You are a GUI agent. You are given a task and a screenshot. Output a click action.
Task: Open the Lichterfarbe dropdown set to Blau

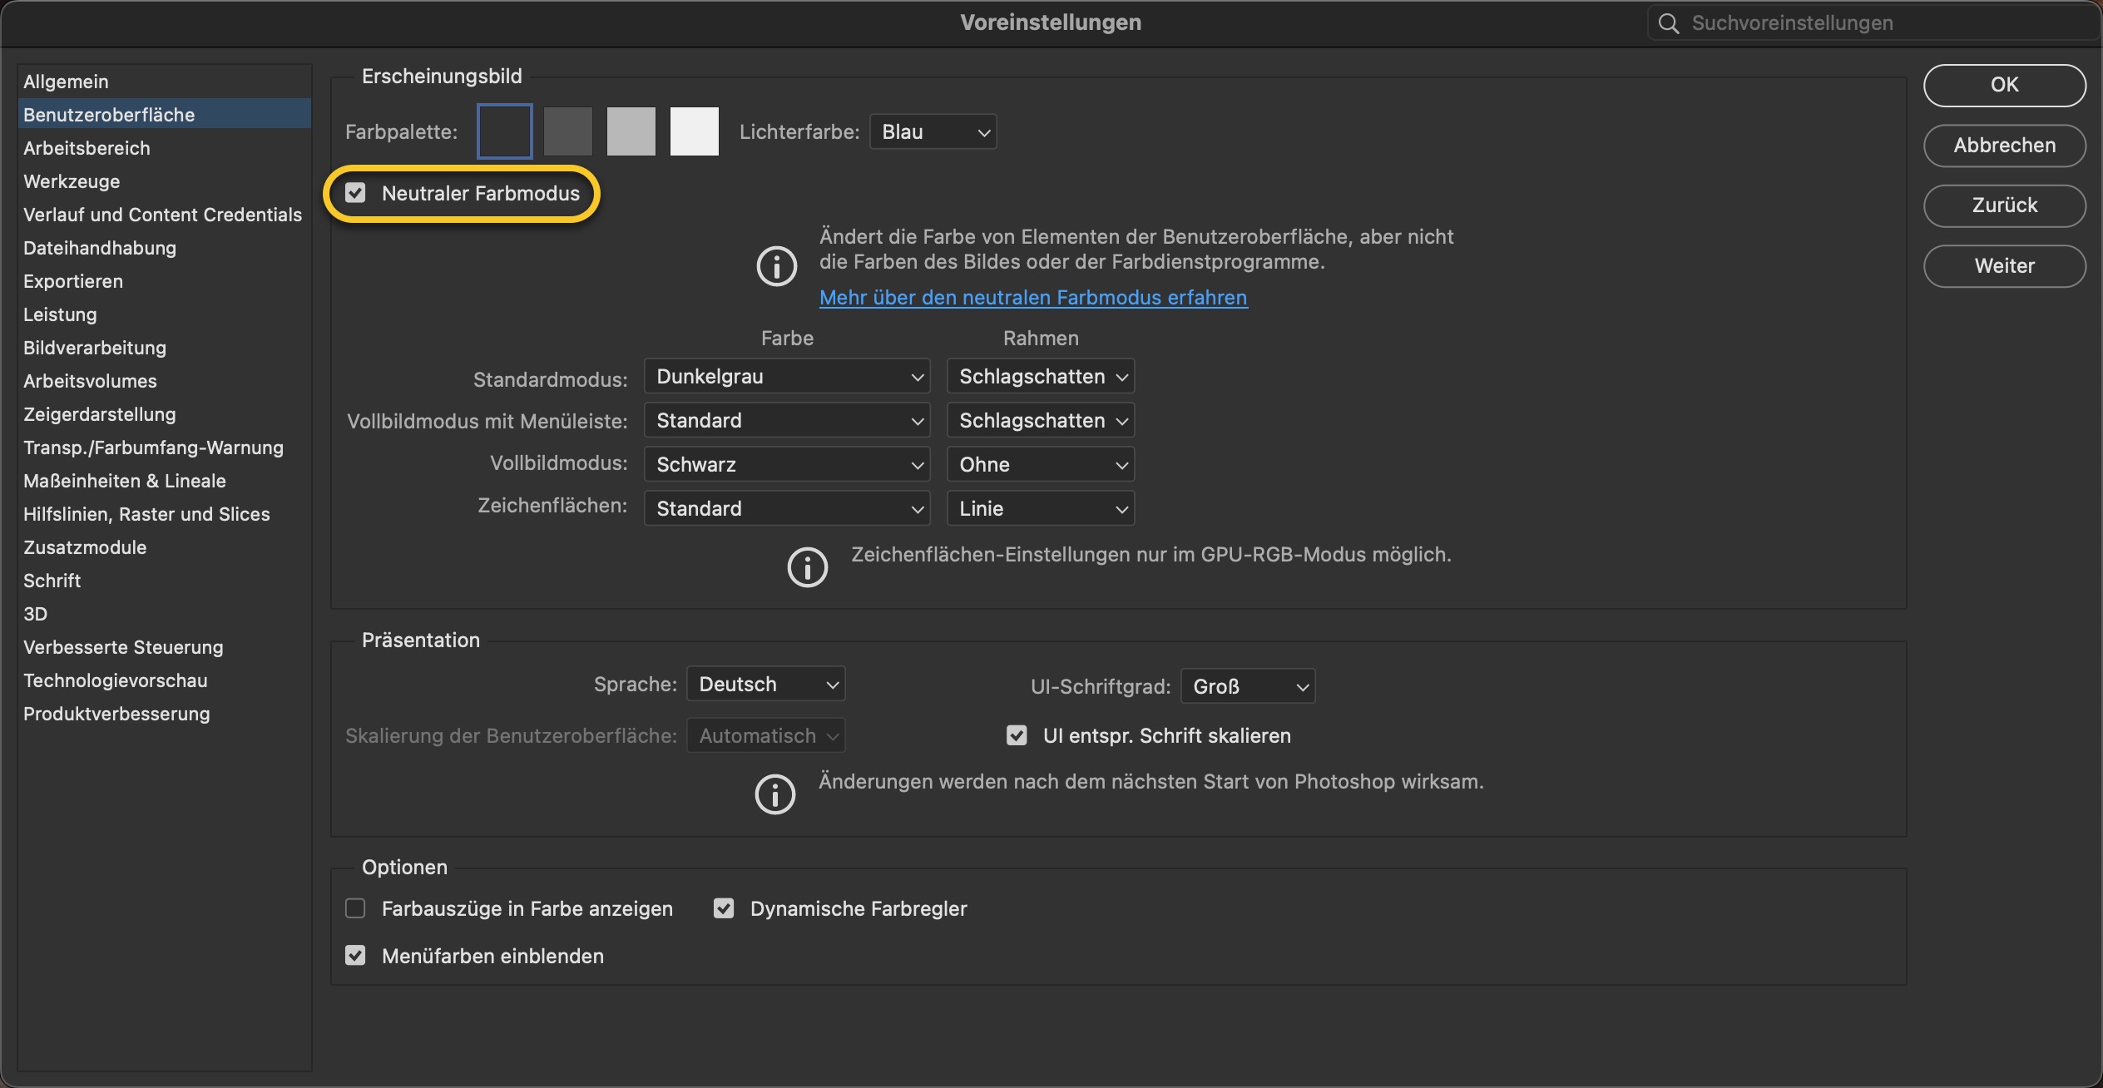tap(933, 131)
